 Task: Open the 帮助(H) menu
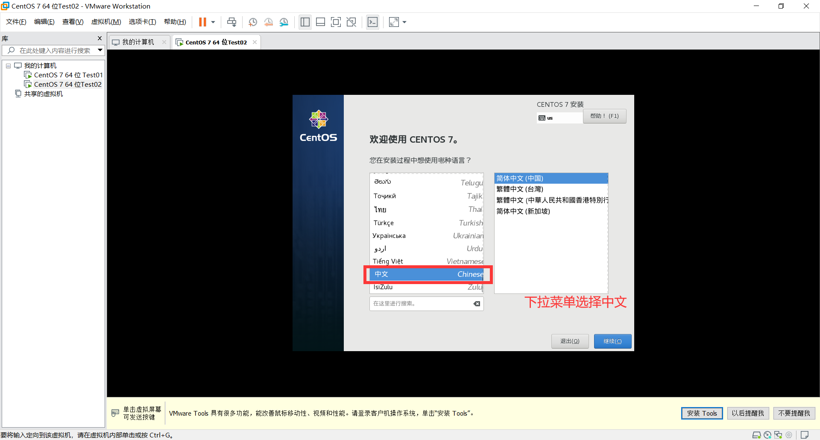175,22
